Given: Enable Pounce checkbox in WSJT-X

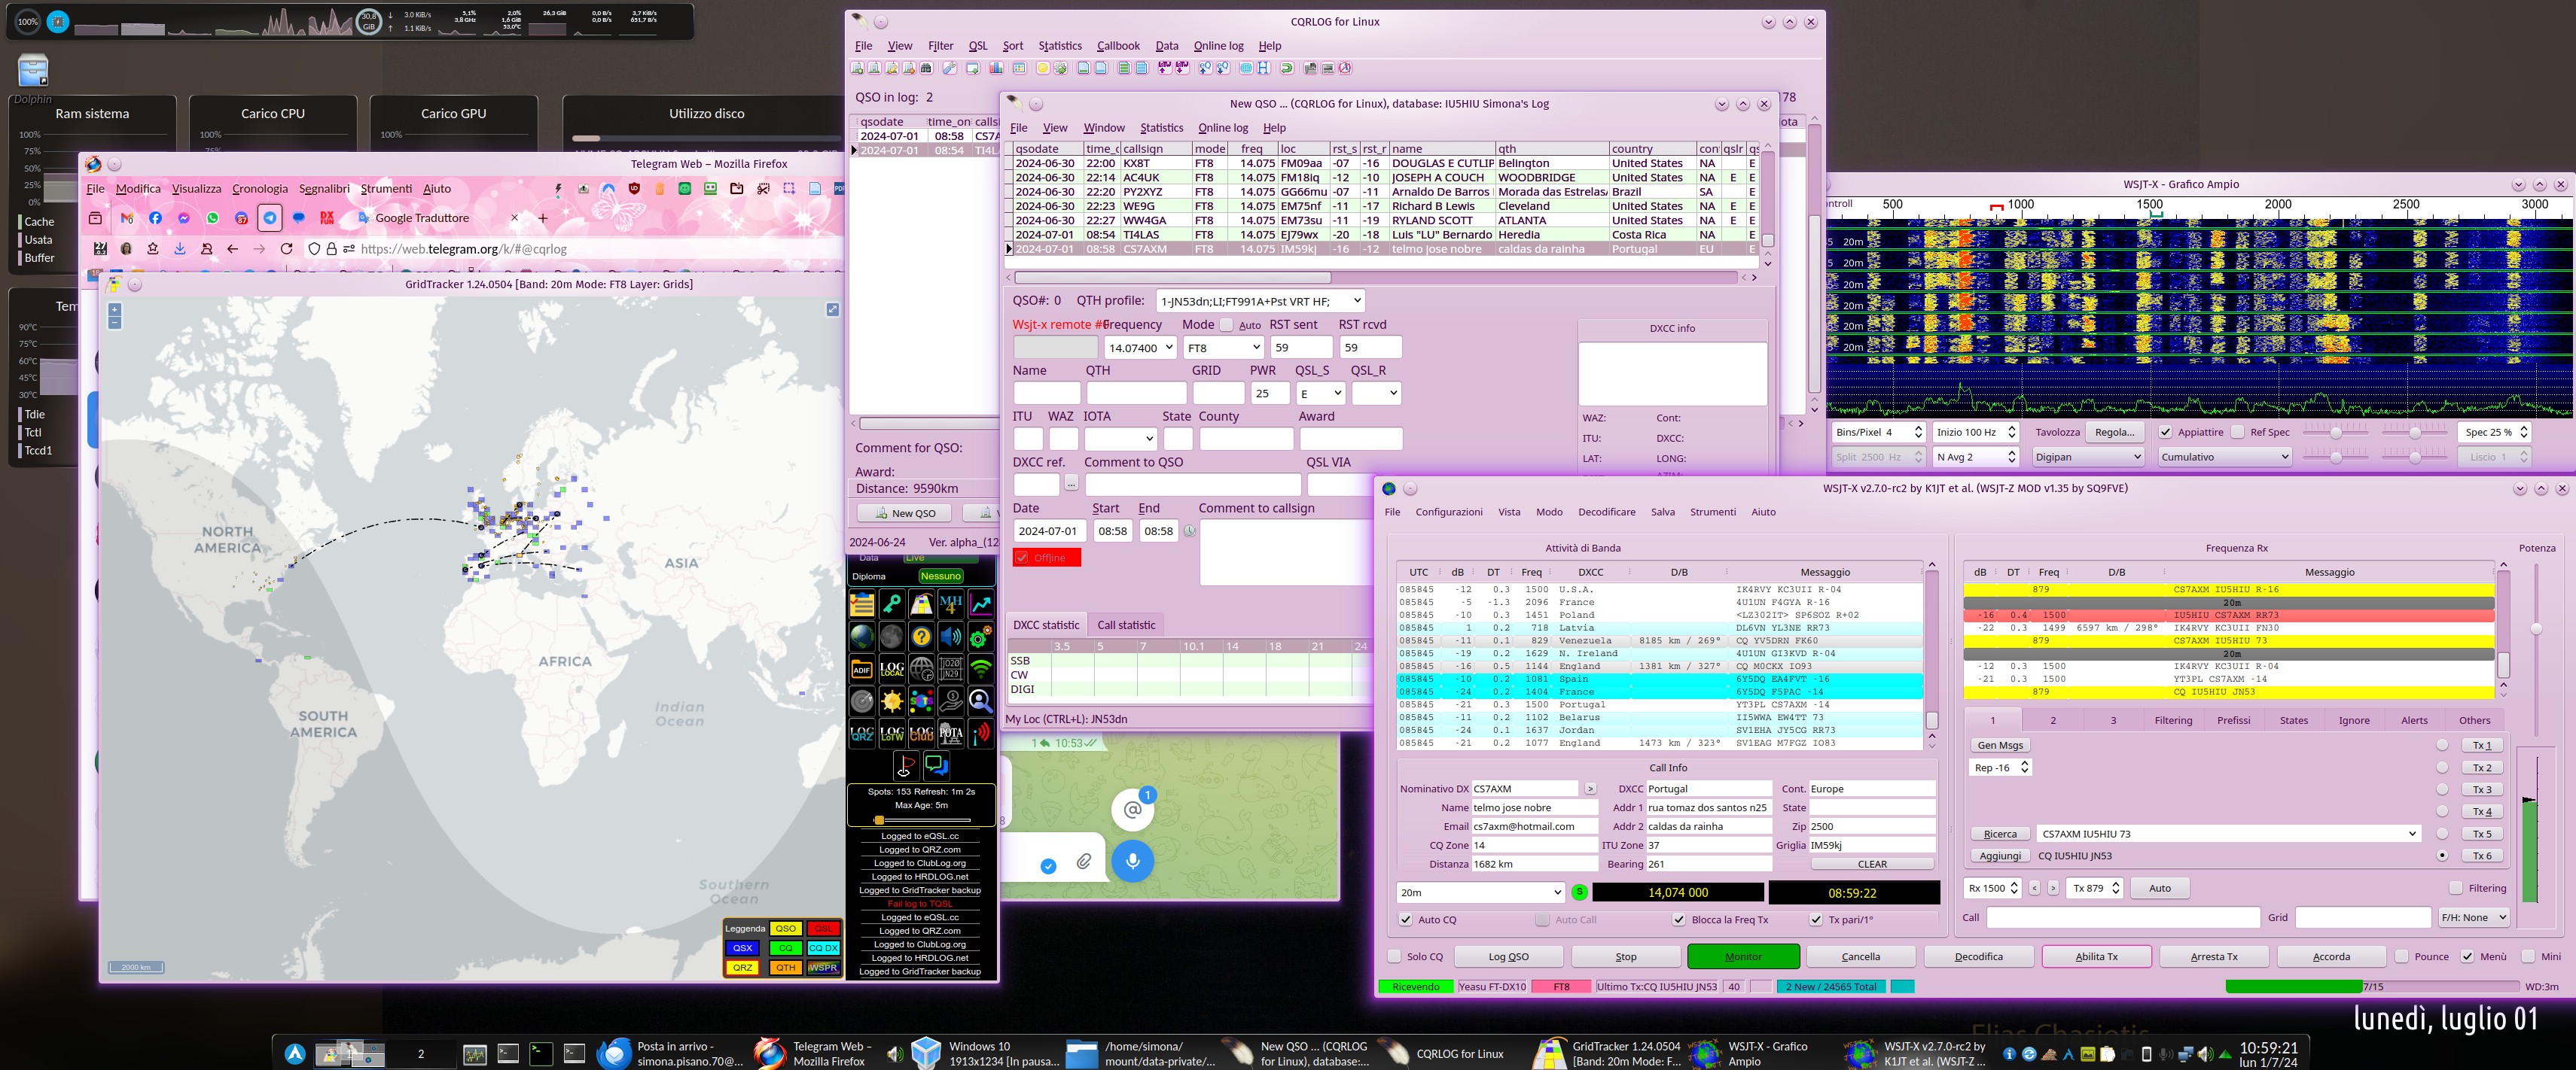Looking at the screenshot, I should (2402, 956).
